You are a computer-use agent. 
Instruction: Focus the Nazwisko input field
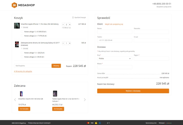(x=151, y=32)
